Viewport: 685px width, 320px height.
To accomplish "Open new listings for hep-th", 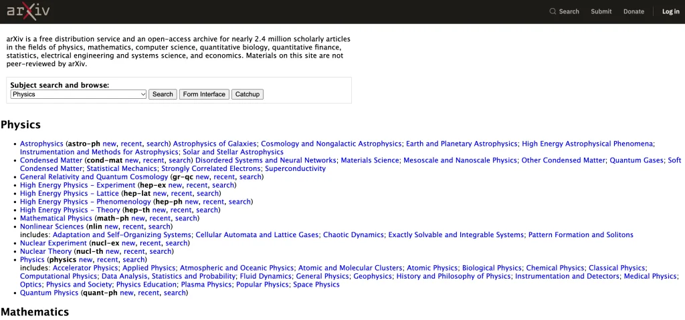I will tap(159, 210).
